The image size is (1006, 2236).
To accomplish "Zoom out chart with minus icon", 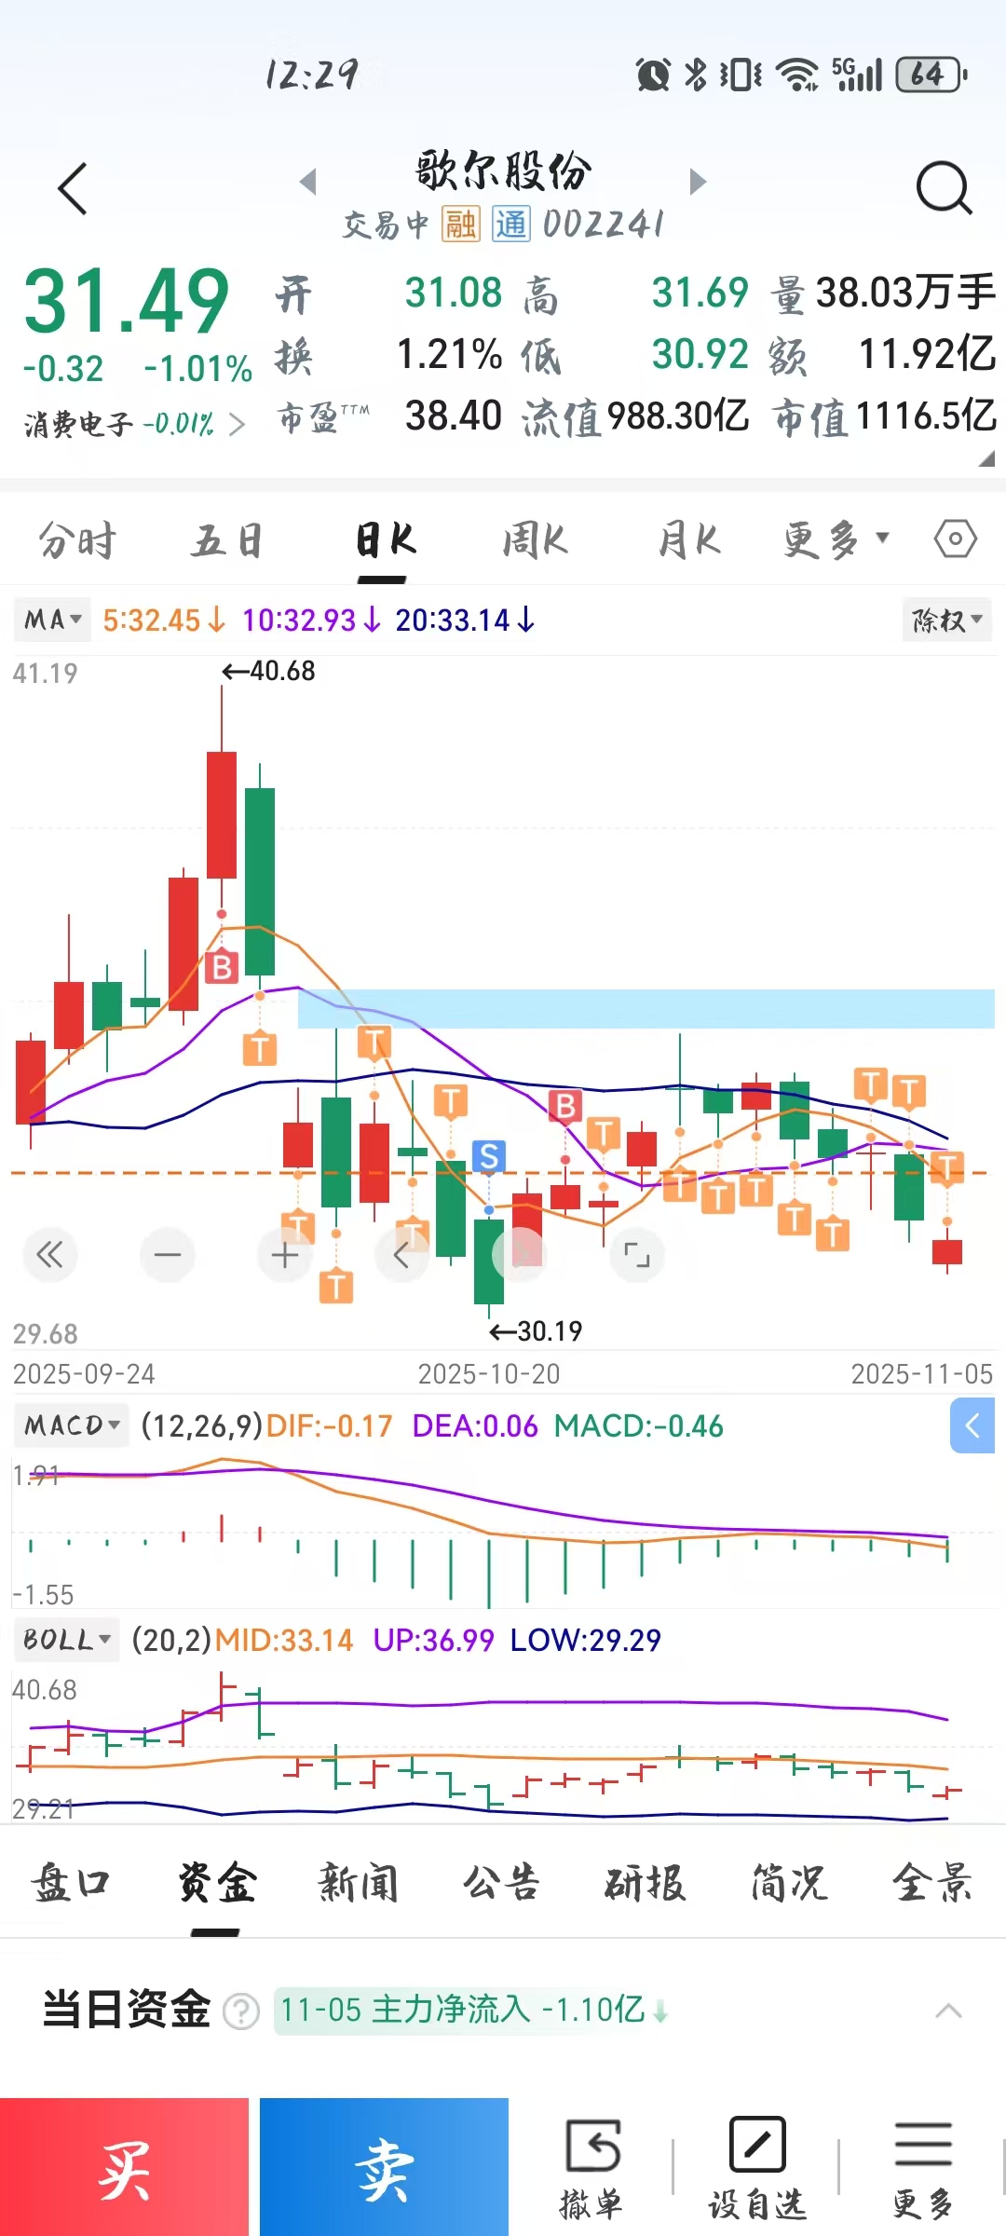I will tap(168, 1255).
